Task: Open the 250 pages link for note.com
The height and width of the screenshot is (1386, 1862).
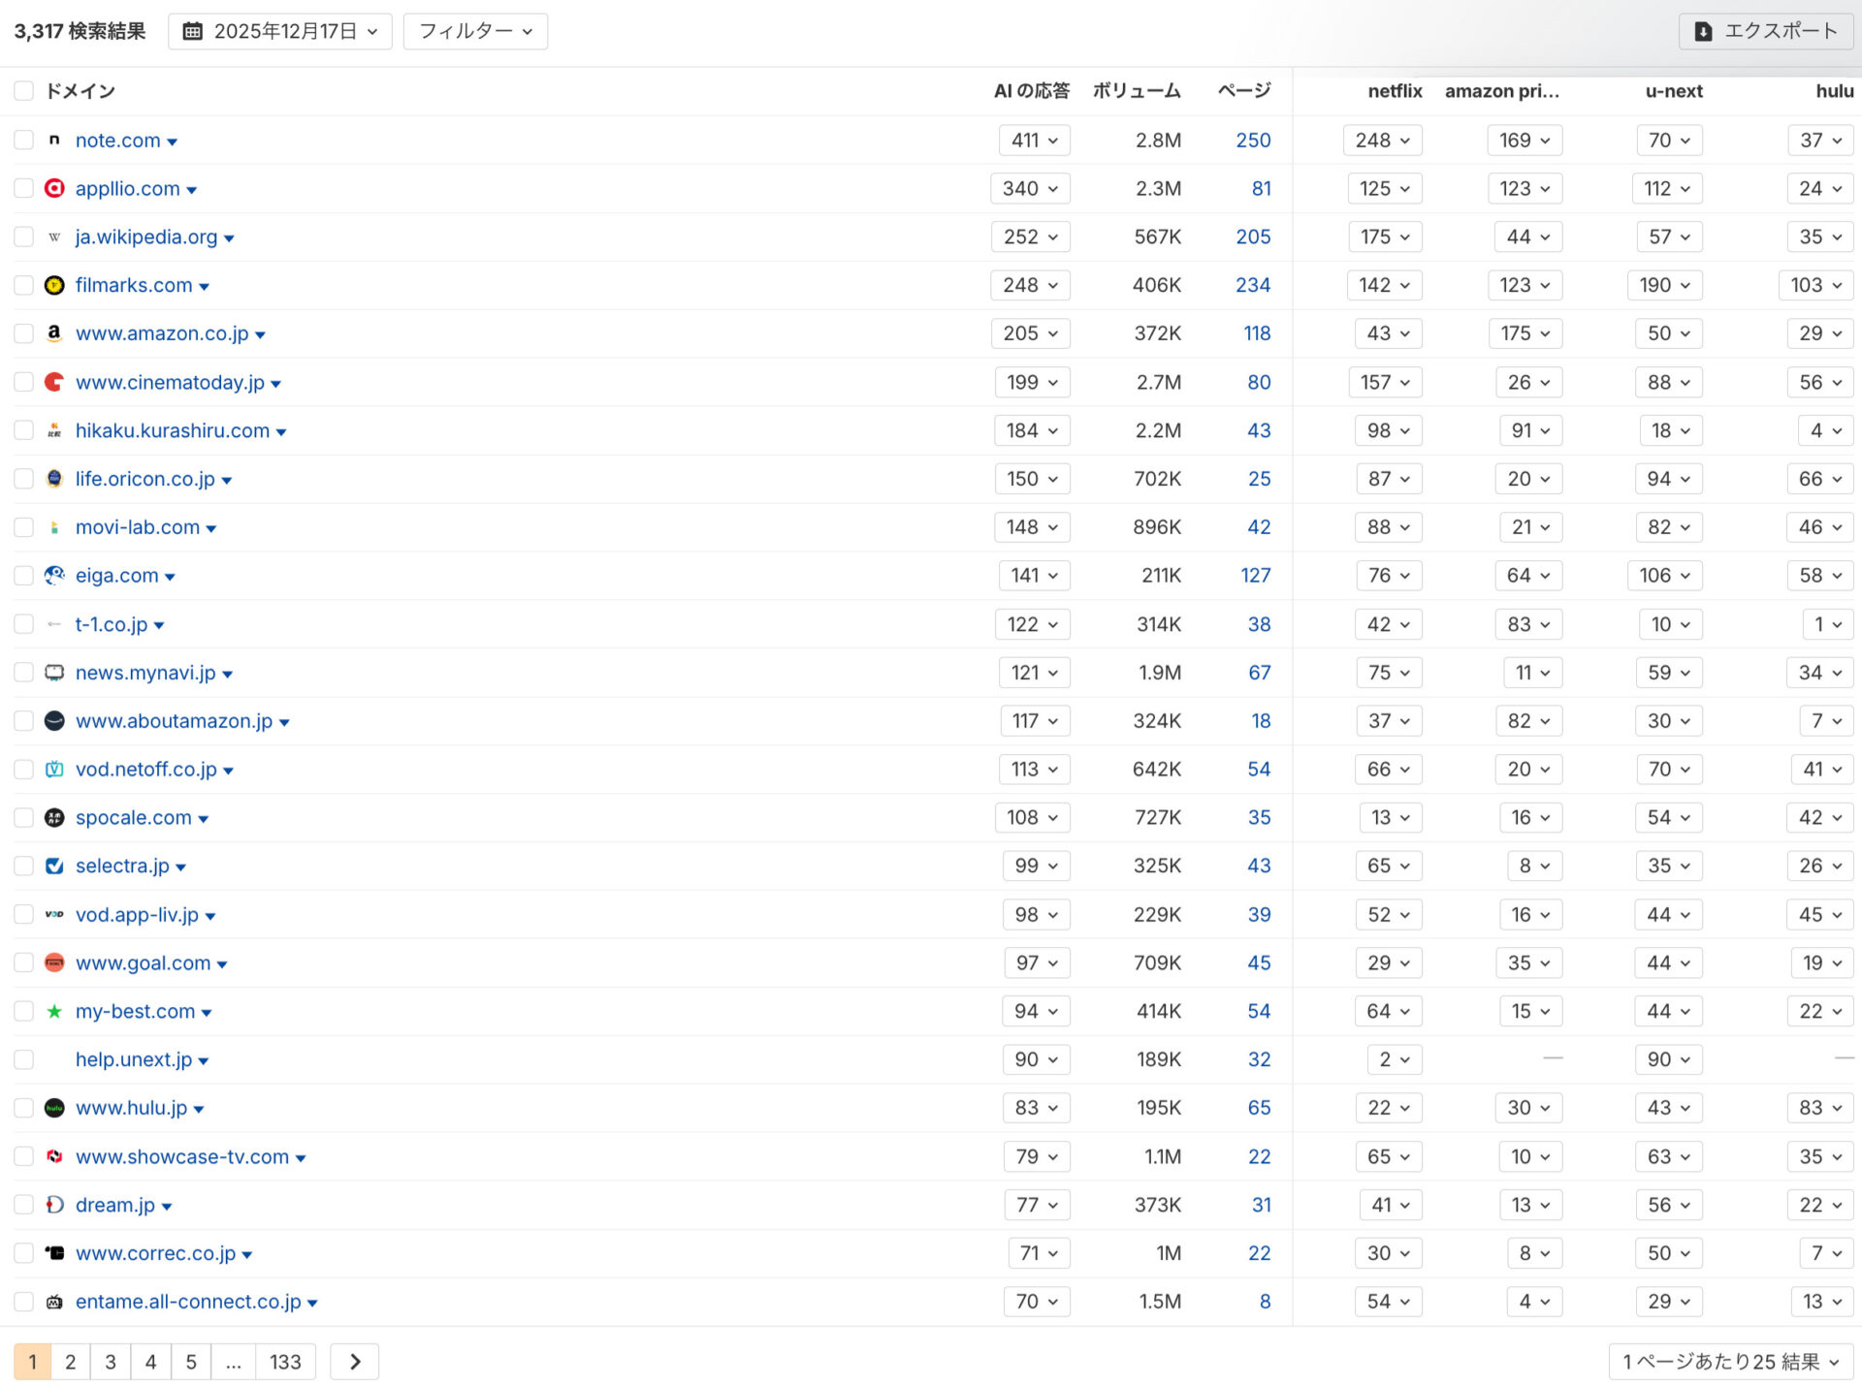Action: (1252, 140)
